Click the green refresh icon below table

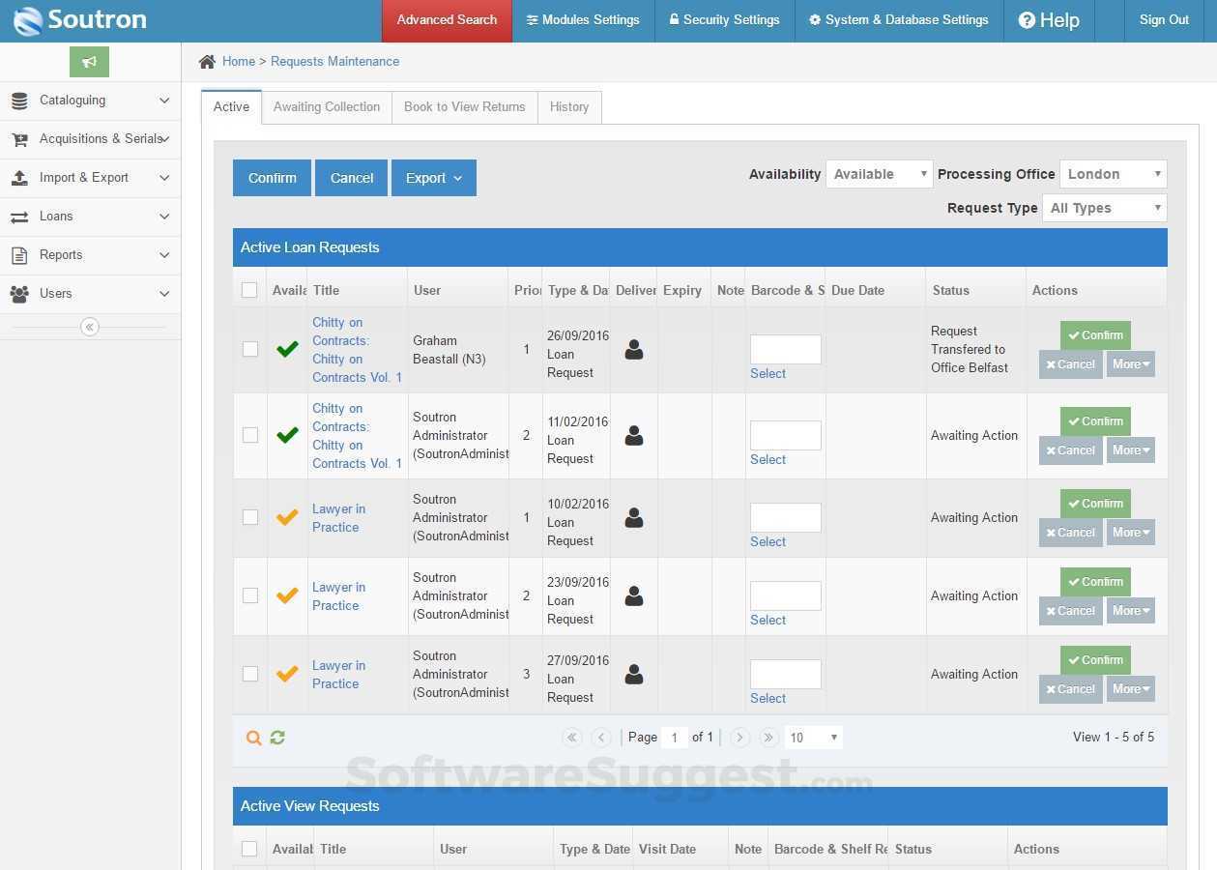277,738
